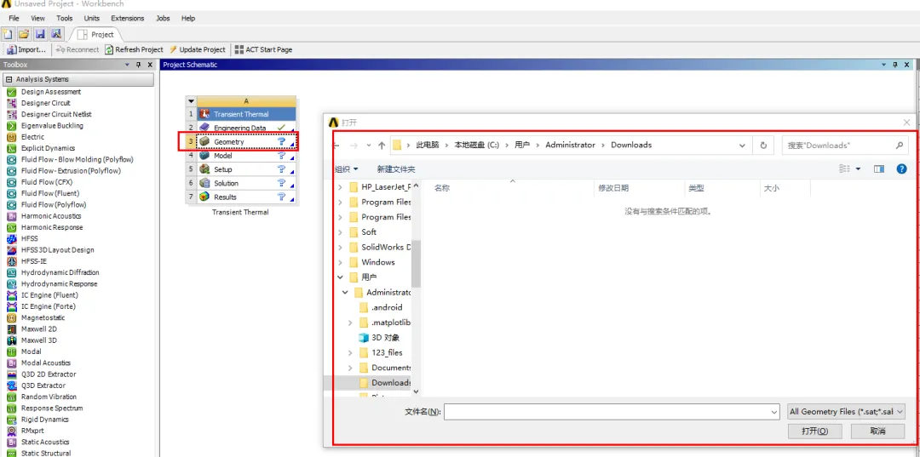Click the Save As icon
920x457 pixels.
55,34
